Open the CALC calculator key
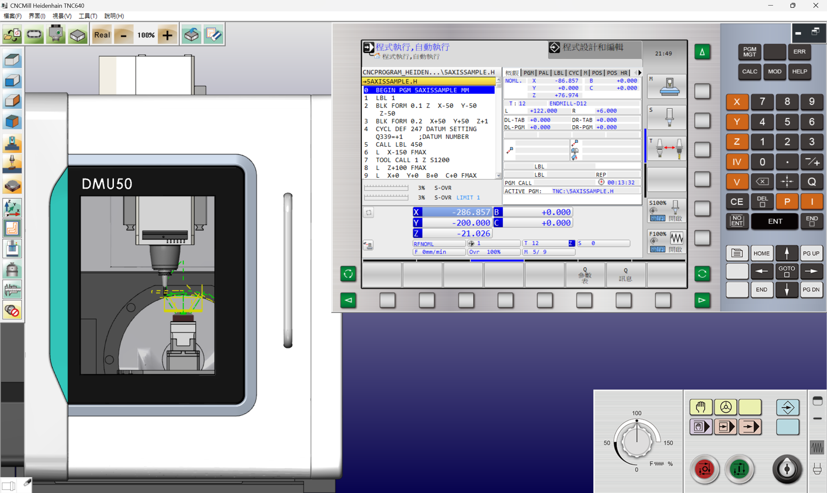Image resolution: width=827 pixels, height=493 pixels. [x=750, y=71]
